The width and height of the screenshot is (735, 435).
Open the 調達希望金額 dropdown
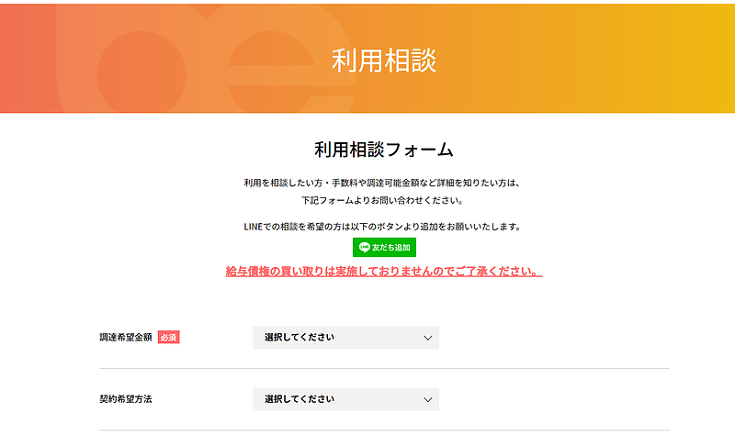(345, 338)
